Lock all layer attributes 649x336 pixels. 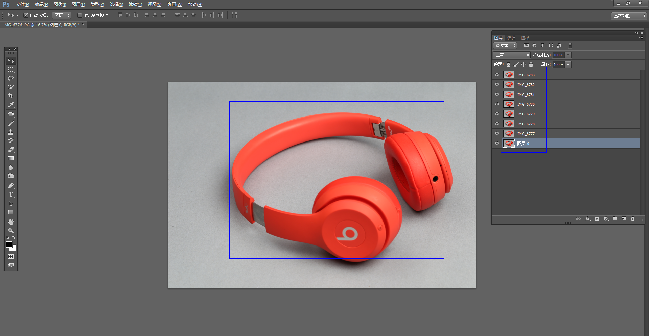531,64
